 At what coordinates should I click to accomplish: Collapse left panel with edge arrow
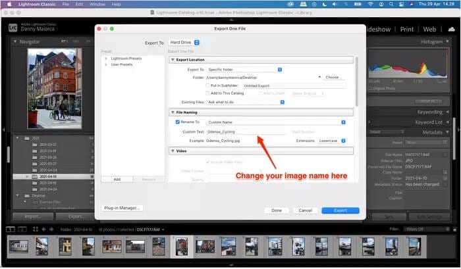pyautogui.click(x=3, y=130)
